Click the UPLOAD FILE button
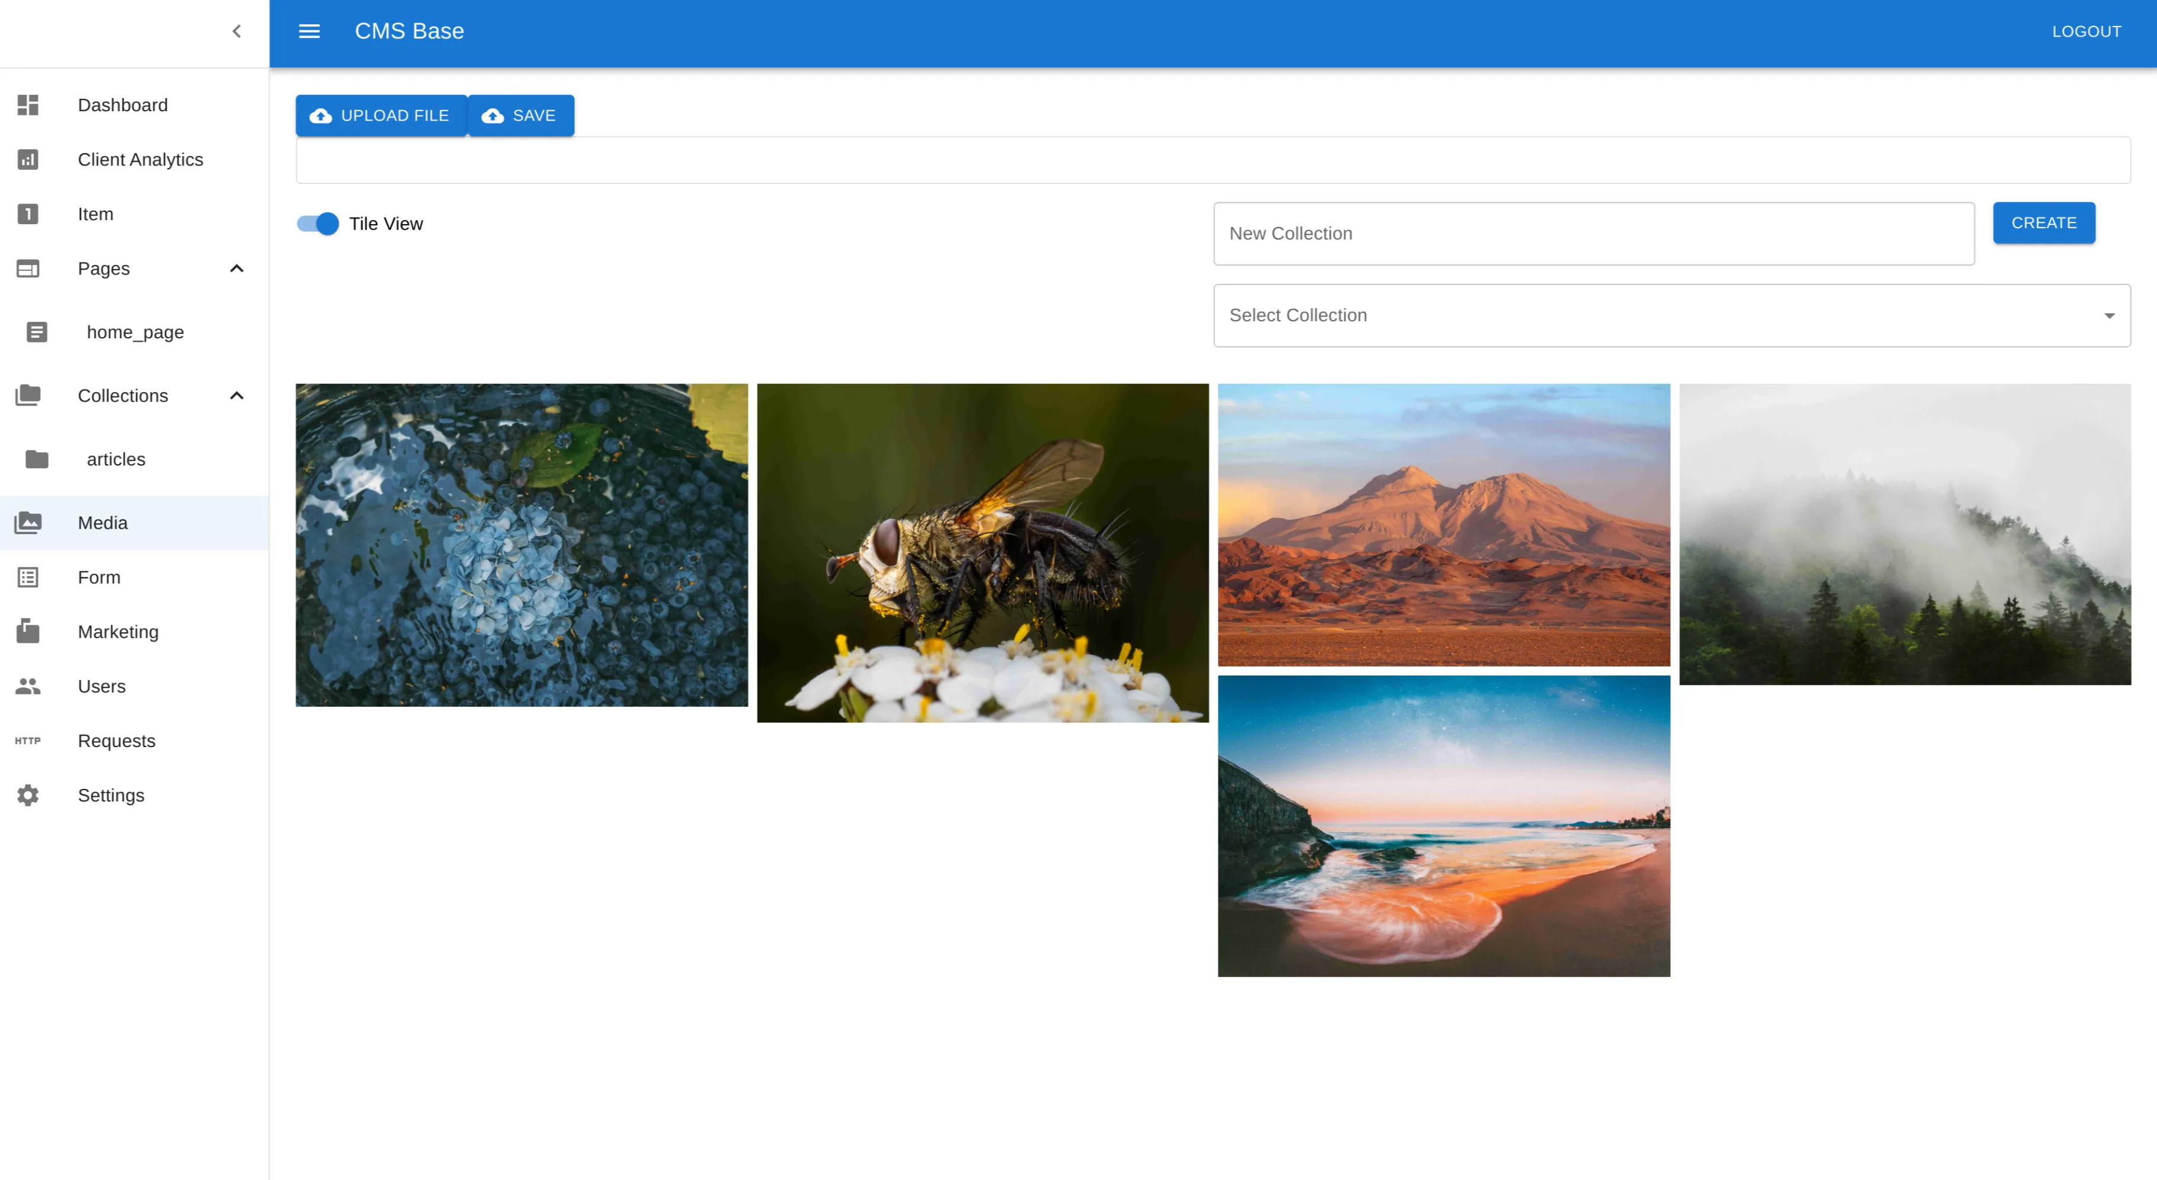The image size is (2157, 1180). point(381,115)
